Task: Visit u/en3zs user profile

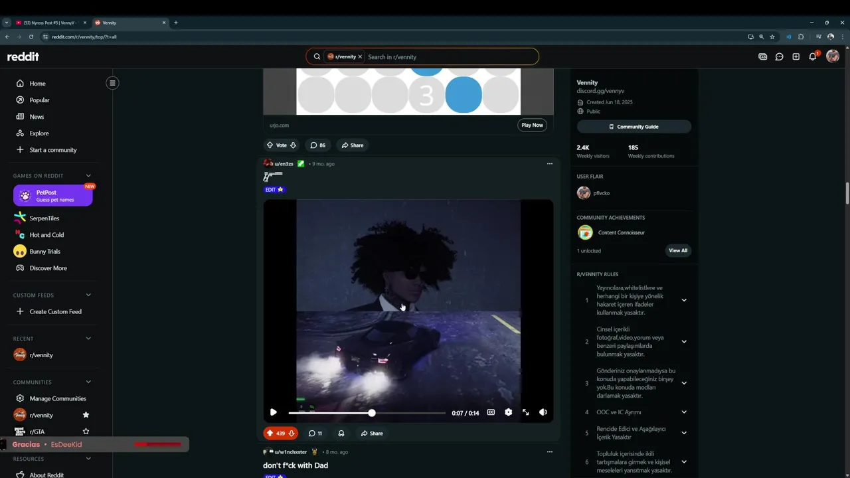Action: coord(284,164)
